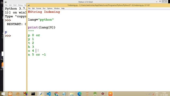Click the shell output letter 'p'
This screenshot has height=96, width=170.
click(6, 32)
